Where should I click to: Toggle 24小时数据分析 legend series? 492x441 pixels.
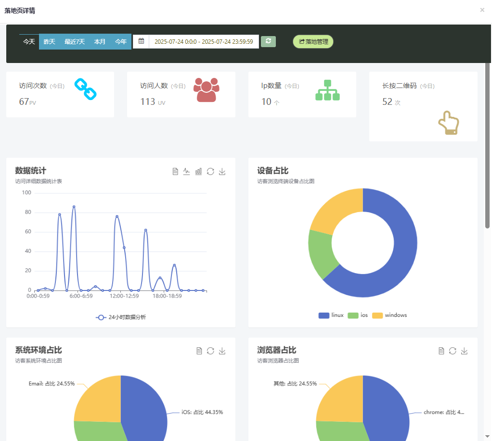pos(121,317)
